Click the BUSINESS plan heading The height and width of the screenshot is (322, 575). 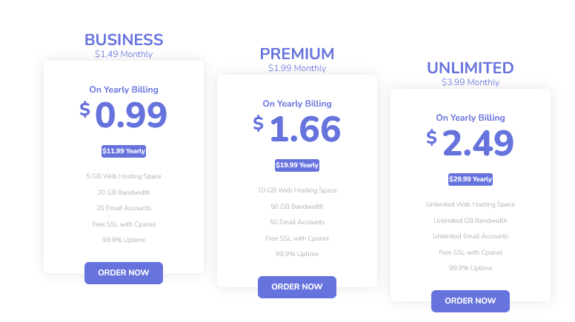click(124, 40)
